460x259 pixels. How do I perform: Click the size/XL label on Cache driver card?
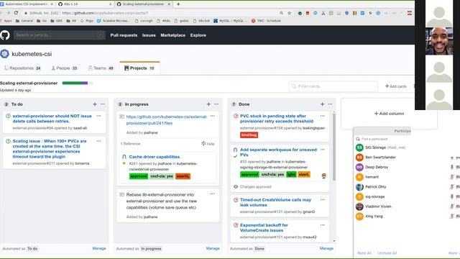coord(183,176)
